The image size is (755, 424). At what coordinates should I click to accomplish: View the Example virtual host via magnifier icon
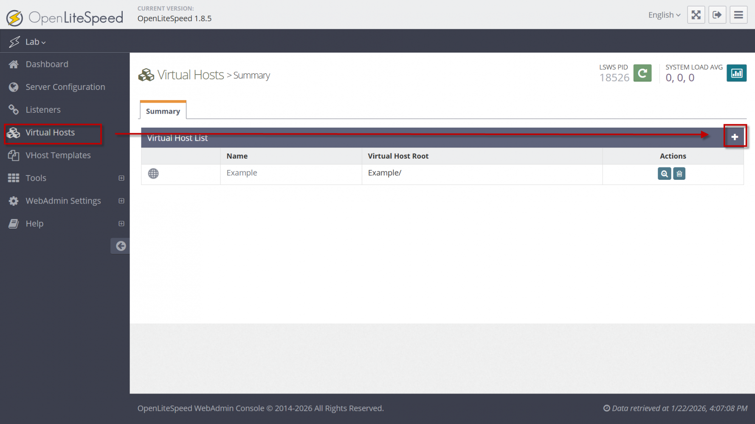[664, 174]
